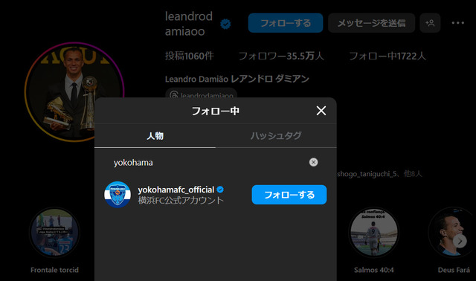Open the three-dot options menu
Image resolution: width=476 pixels, height=281 pixels.
458,23
